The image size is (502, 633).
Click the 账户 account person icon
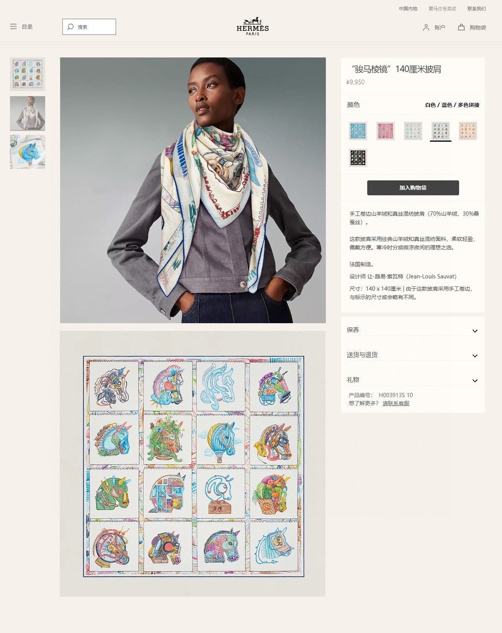click(426, 27)
